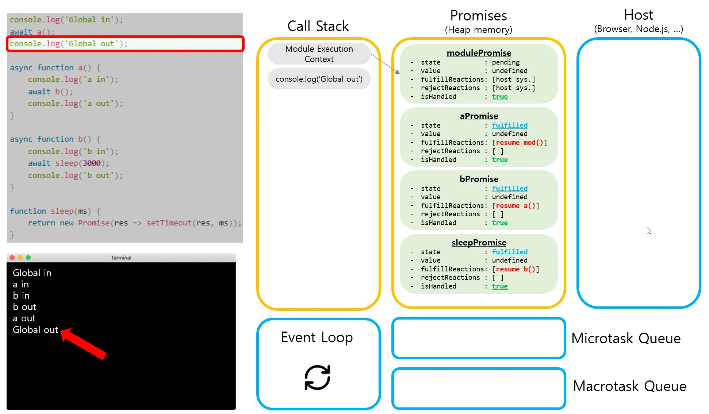Viewport: 709px width, 414px height.
Task: Click aPromise's fulfilled state link
Action: coord(509,125)
